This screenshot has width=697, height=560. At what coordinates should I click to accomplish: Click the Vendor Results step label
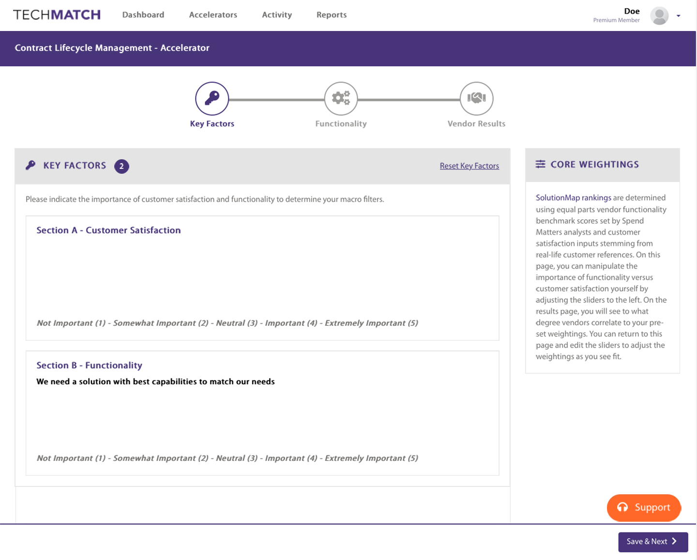476,124
